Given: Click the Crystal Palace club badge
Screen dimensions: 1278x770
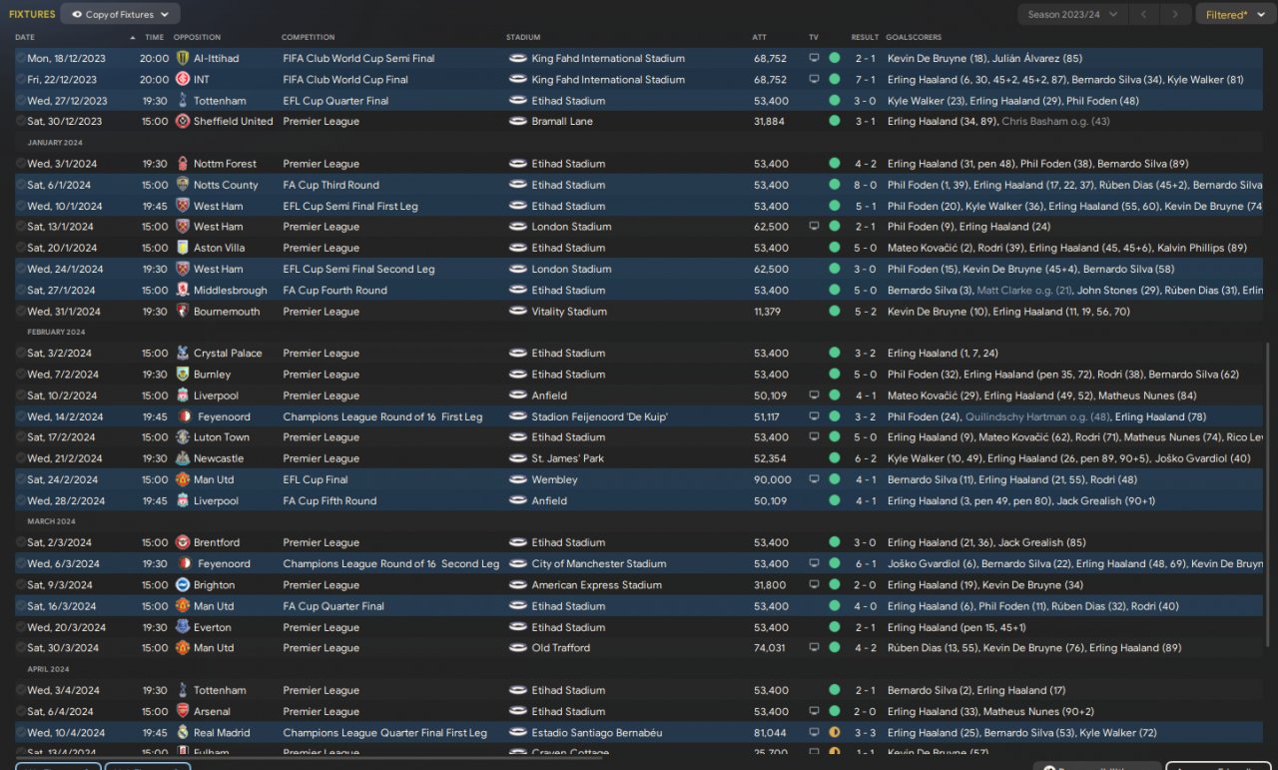Looking at the screenshot, I should click(x=183, y=354).
